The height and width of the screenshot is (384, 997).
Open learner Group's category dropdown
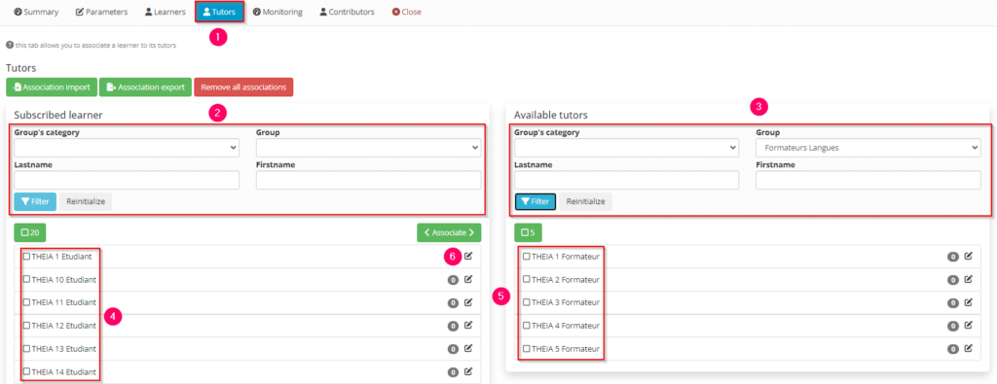127,148
